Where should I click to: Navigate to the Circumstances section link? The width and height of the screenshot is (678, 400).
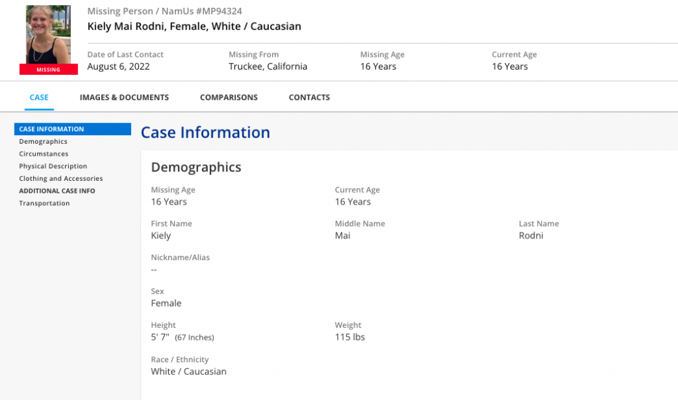tap(44, 154)
